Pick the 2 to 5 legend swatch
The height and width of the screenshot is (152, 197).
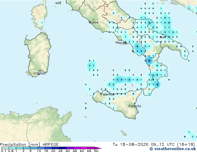click(x=27, y=148)
